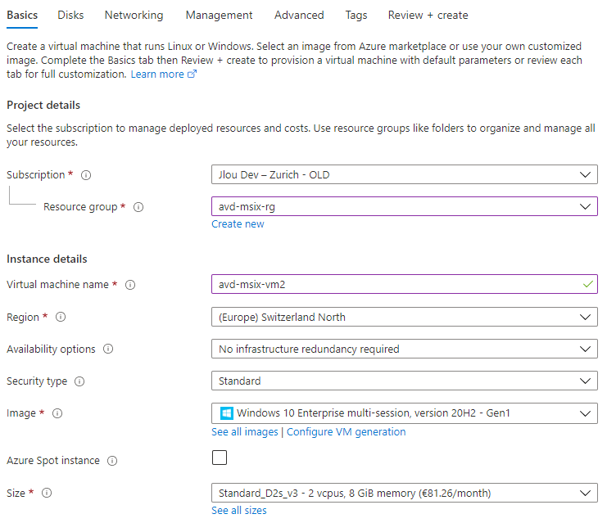Go to Review + create tab
Viewport: 607px width, 523px height.
428,15
